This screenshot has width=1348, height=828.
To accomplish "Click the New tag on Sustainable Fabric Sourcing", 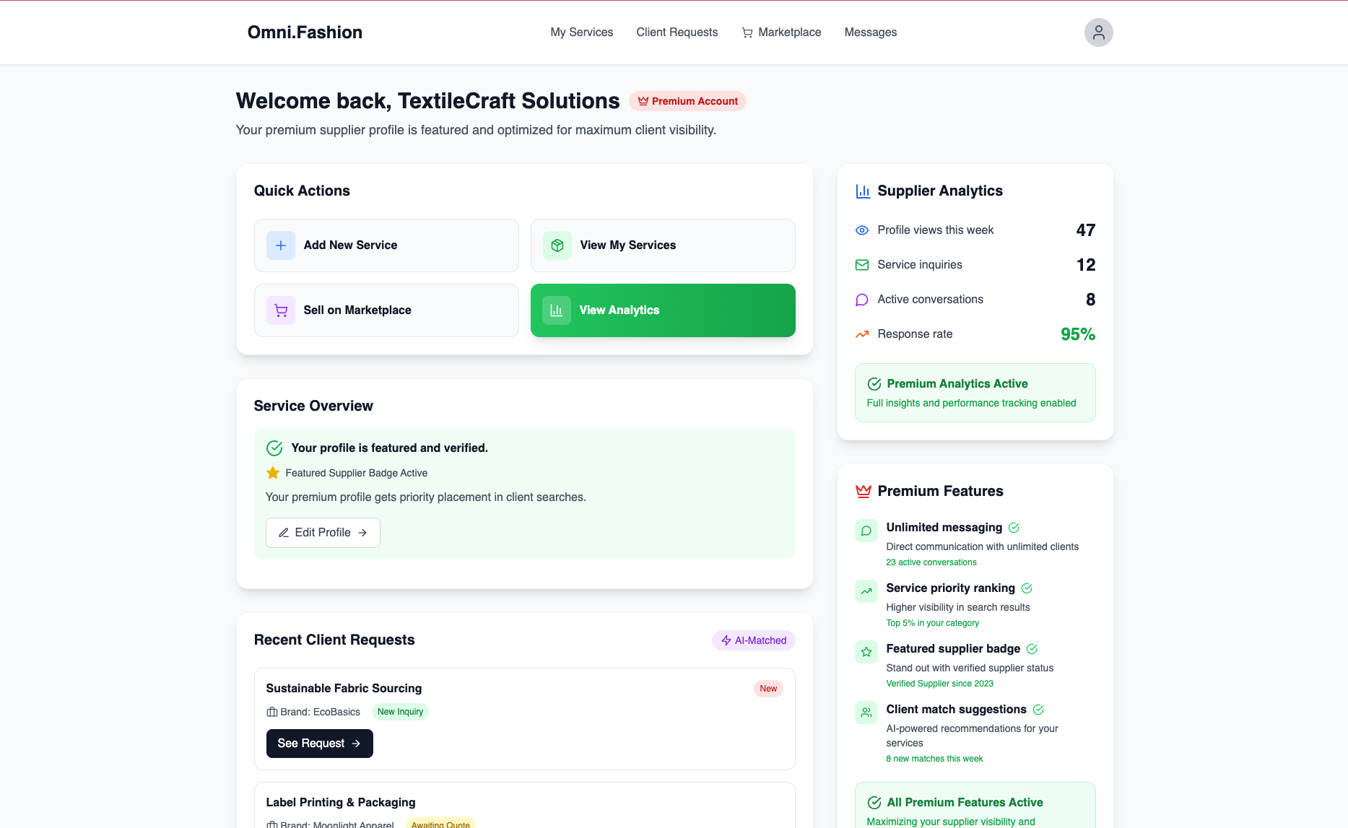I will [768, 689].
